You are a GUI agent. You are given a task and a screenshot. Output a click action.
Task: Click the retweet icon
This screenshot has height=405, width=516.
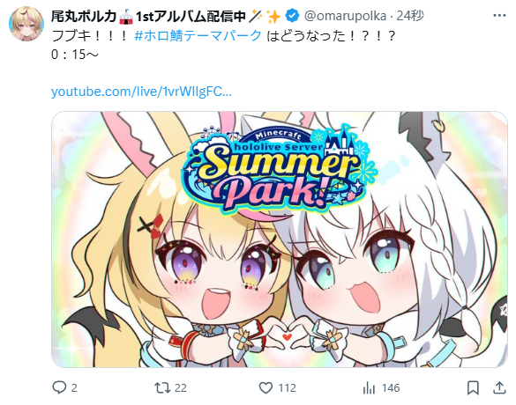pos(162,387)
